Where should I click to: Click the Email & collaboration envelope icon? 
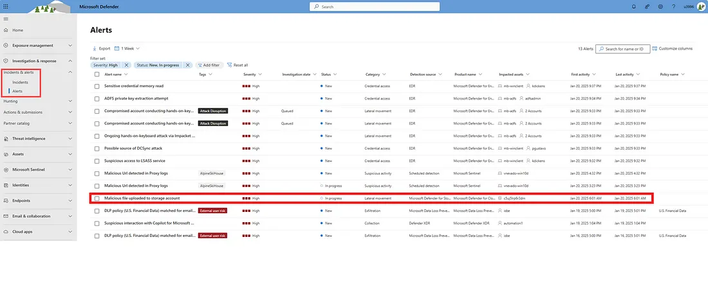click(x=5, y=216)
